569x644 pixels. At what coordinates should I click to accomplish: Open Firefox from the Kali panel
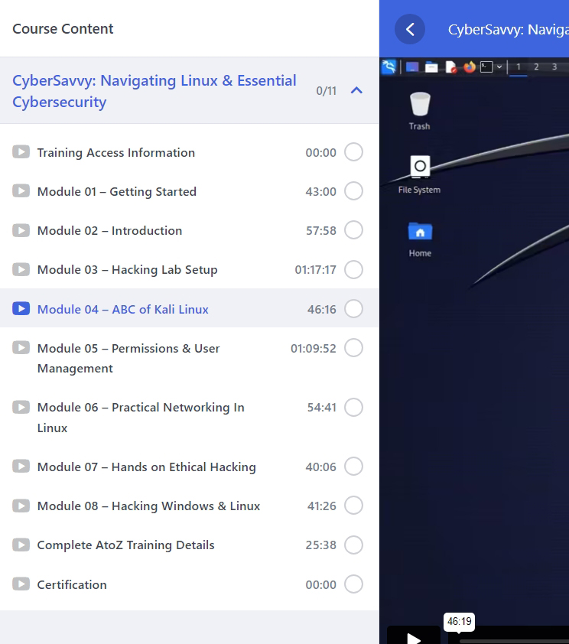pos(470,67)
